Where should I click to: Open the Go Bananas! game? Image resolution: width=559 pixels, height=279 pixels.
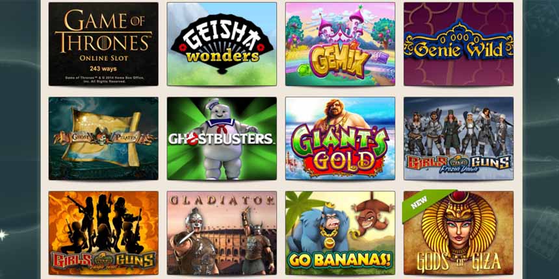[340, 233]
